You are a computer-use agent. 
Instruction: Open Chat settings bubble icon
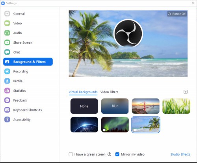click(7, 52)
